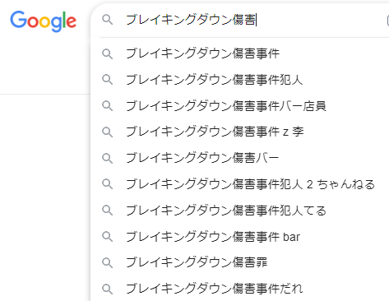Click magnifier icon beside ブレイキングダウン傷害罪
The height and width of the screenshot is (301, 389).
click(x=107, y=262)
